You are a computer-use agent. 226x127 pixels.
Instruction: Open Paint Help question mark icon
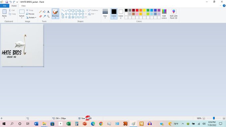coord(224,6)
